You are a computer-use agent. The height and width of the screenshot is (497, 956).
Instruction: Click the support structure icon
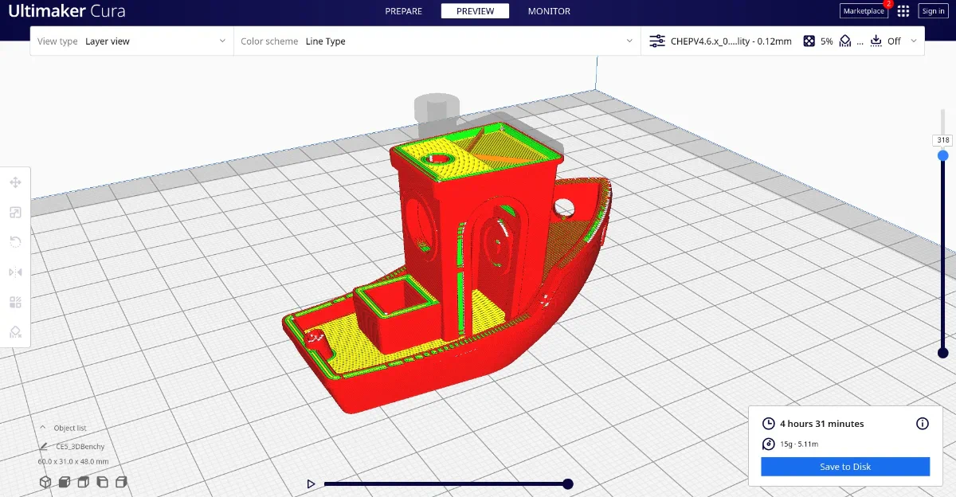846,41
